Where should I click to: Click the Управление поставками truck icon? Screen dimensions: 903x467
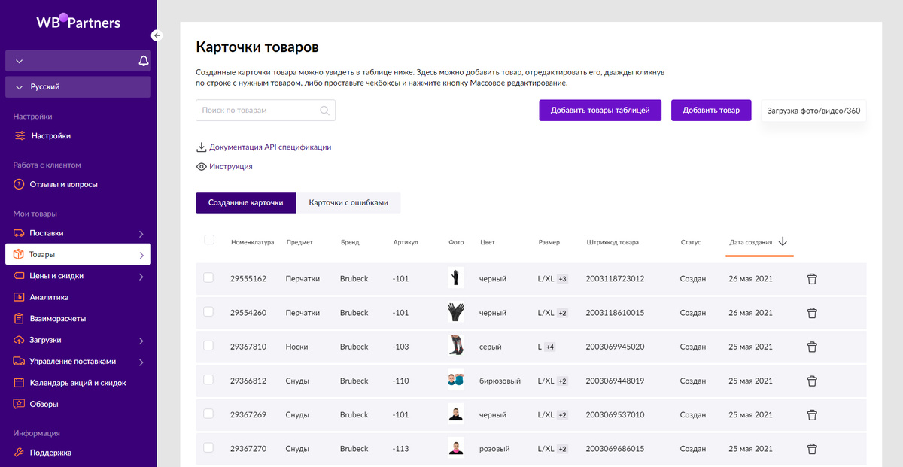click(20, 361)
